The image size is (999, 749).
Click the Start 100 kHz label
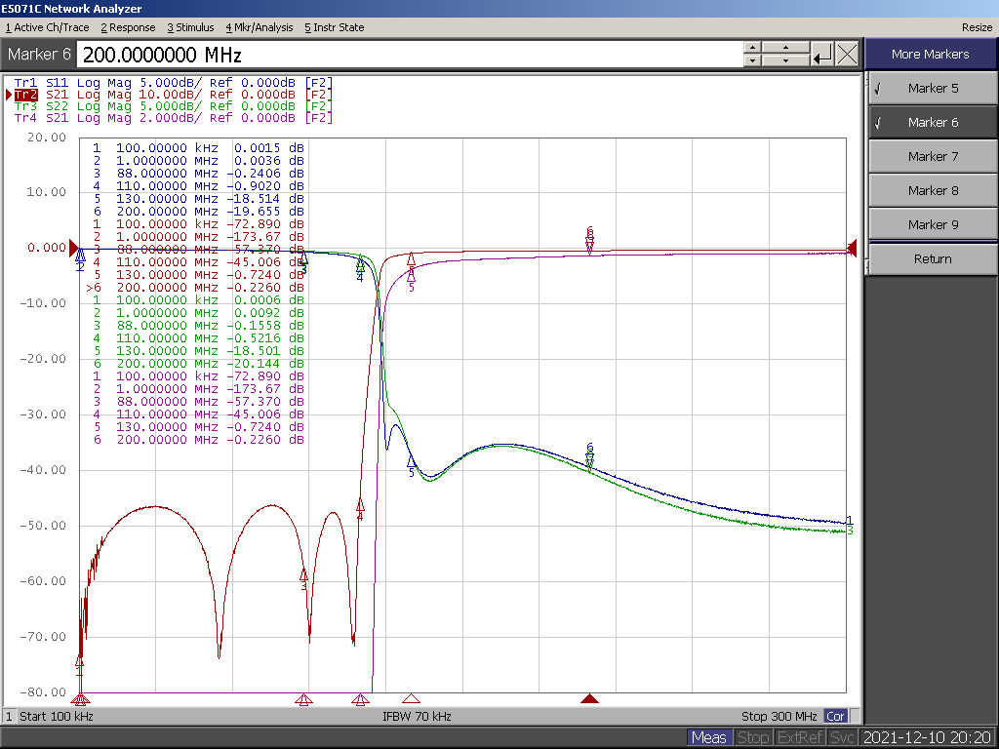pyautogui.click(x=56, y=716)
